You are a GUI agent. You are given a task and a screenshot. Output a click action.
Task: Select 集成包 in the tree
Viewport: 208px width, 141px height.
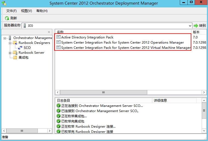[24, 58]
